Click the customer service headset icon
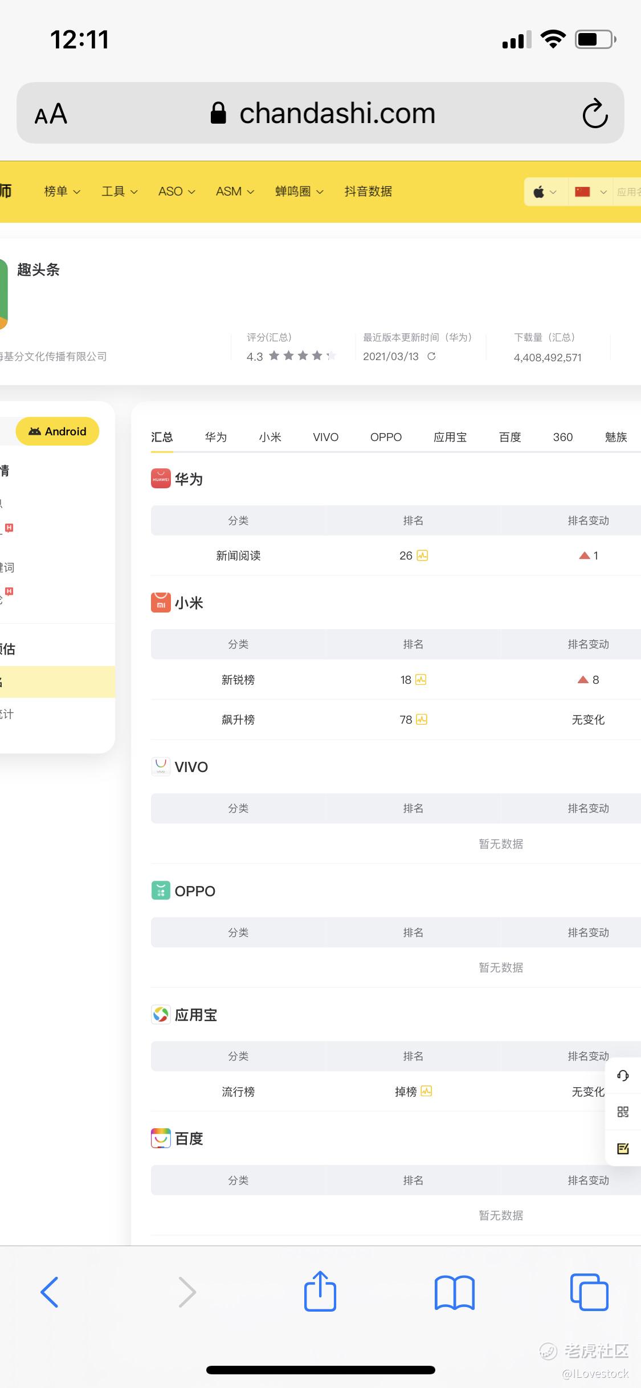The width and height of the screenshot is (641, 1388). point(623,1075)
